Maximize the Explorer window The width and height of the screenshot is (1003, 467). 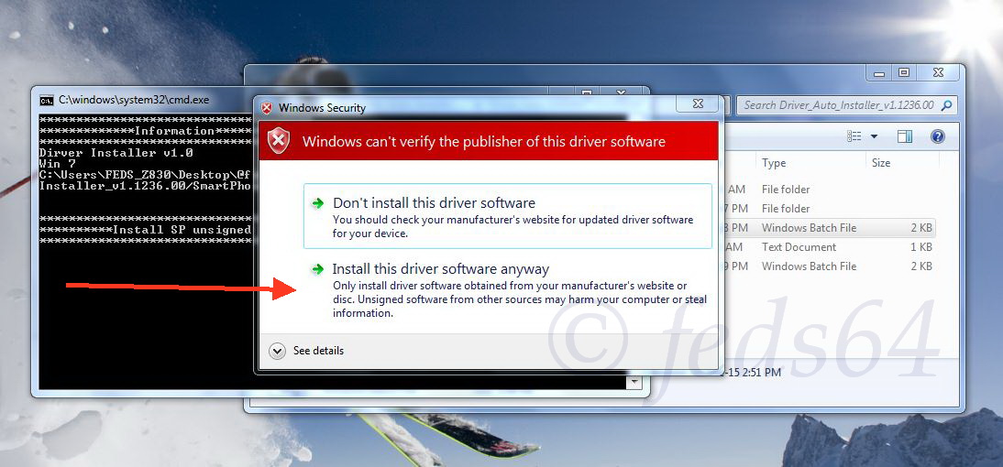click(903, 73)
